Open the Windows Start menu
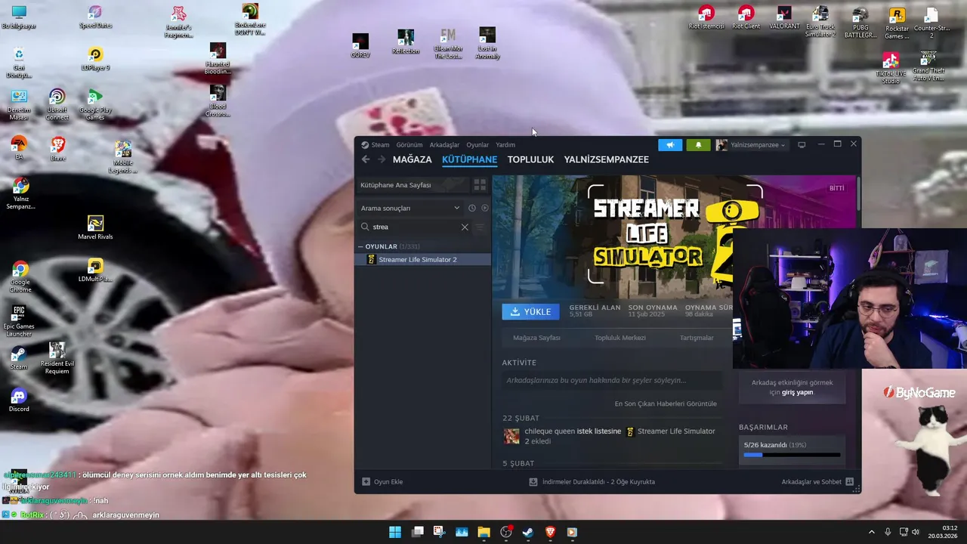This screenshot has width=967, height=544. [395, 532]
